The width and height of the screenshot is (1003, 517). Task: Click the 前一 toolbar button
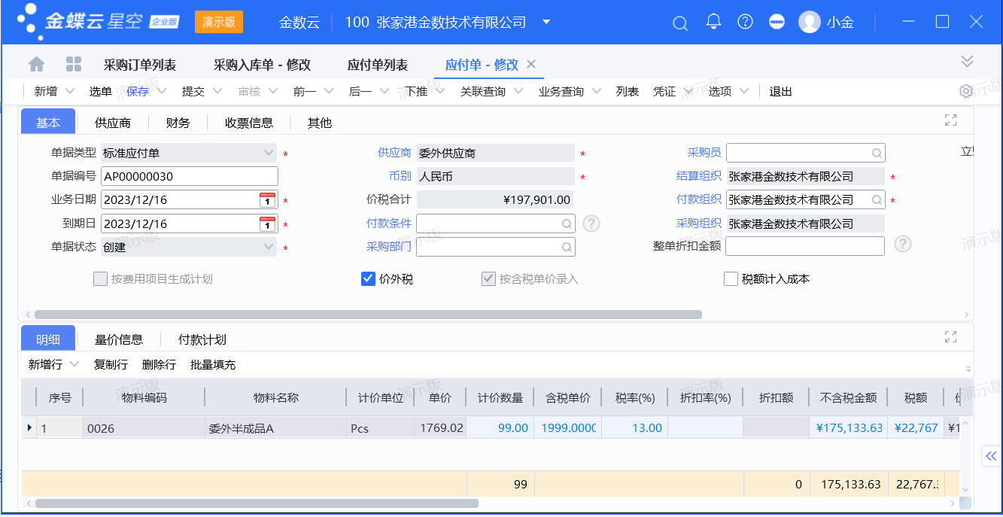(305, 91)
